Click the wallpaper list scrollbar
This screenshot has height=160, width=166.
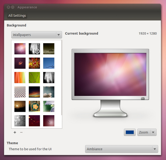pos(62,78)
